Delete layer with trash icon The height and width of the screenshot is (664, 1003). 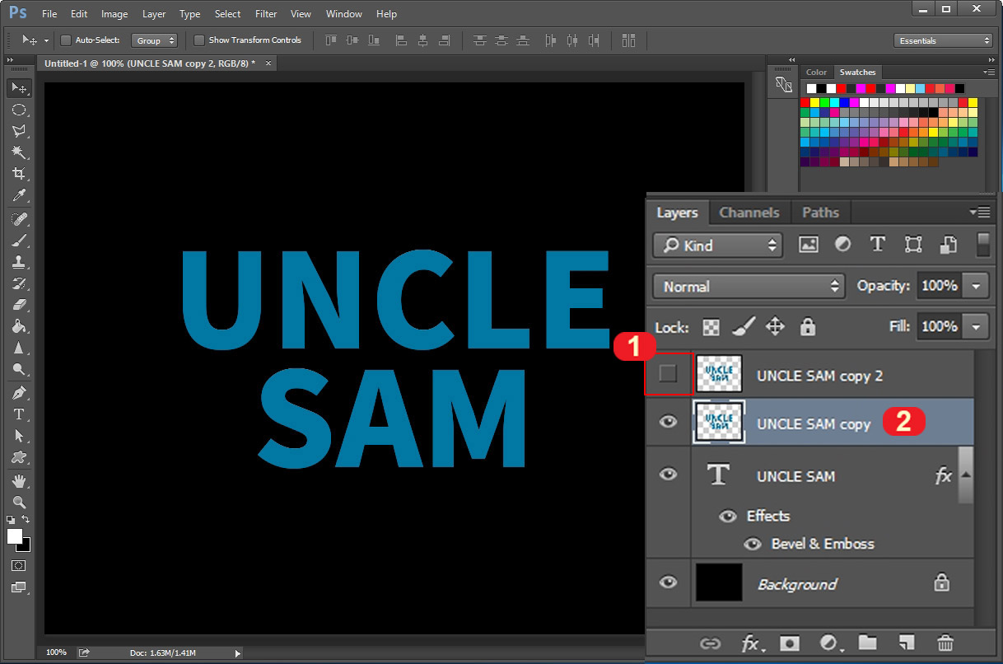pyautogui.click(x=945, y=643)
